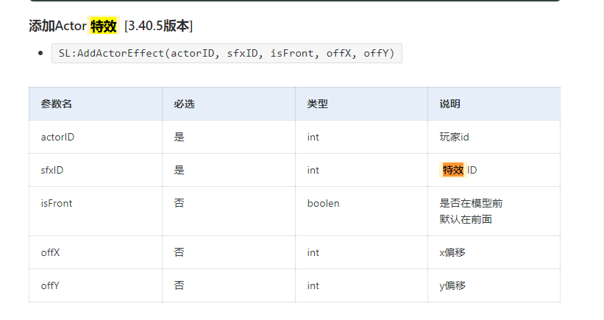Click the 玩家id description cell

pyautogui.click(x=454, y=137)
